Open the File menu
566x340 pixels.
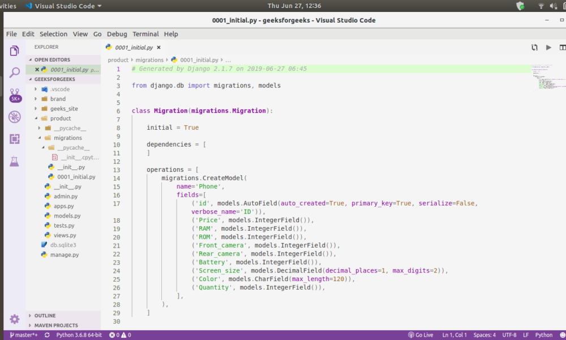click(11, 34)
